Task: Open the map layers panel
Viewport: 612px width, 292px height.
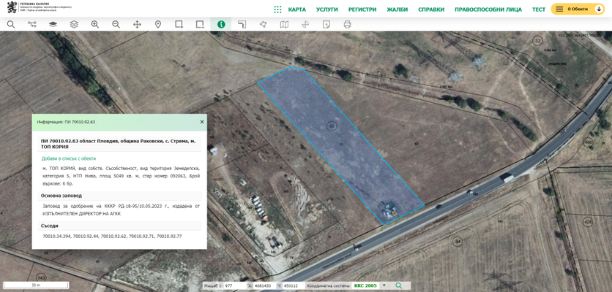Action: (53, 24)
